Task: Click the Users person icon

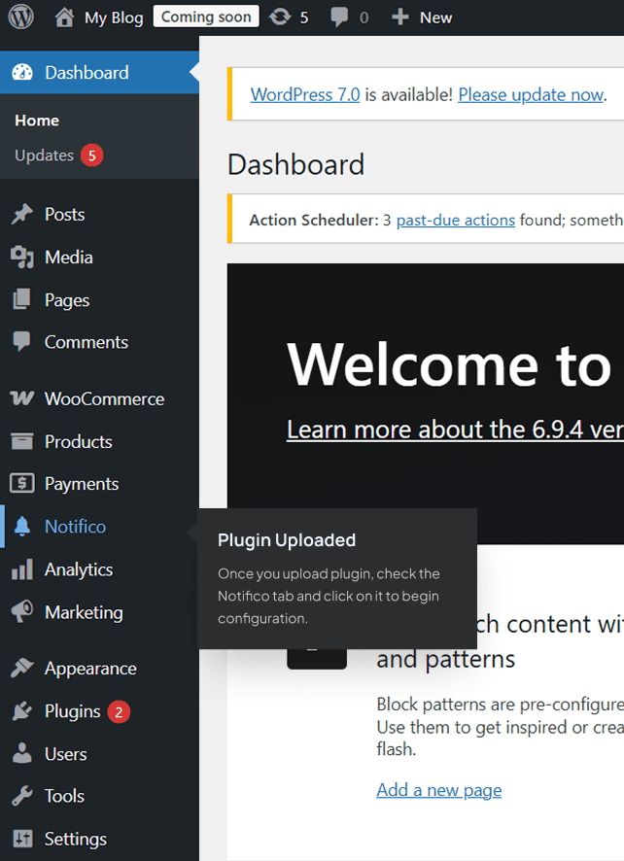Action: click(22, 753)
